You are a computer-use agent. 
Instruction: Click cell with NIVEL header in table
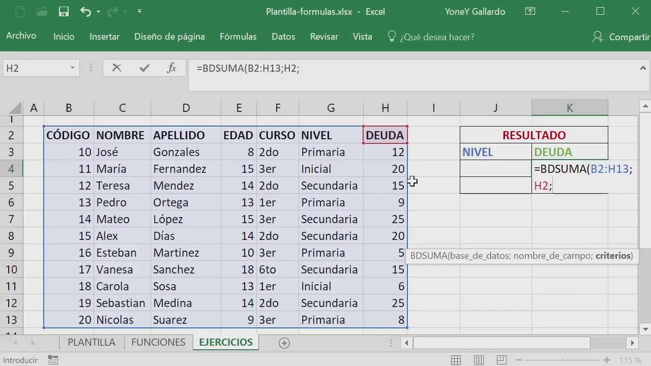[x=331, y=135]
